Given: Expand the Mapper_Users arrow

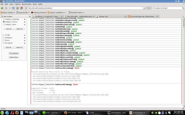Looking at the screenshot, I should point(25,25).
